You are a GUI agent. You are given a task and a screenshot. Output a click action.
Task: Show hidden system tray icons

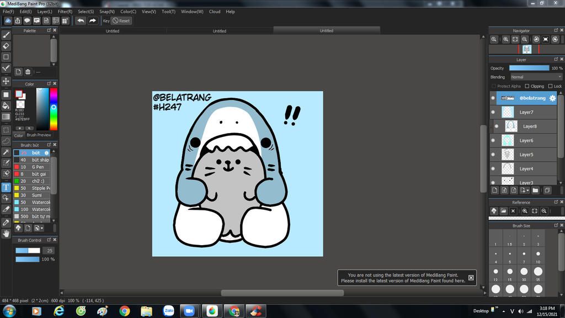[x=504, y=311]
